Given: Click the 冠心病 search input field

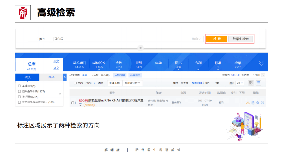Looking at the screenshot, I should pos(121,39).
